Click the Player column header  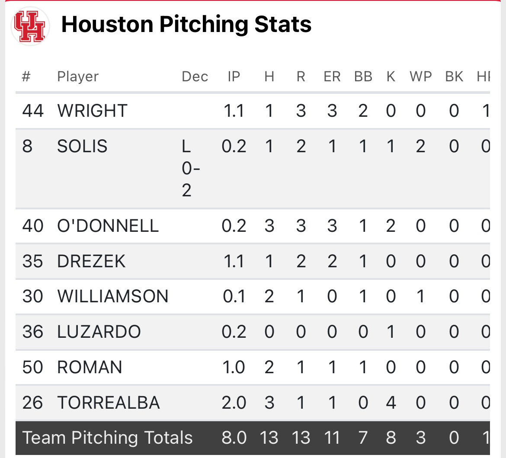[x=78, y=77]
